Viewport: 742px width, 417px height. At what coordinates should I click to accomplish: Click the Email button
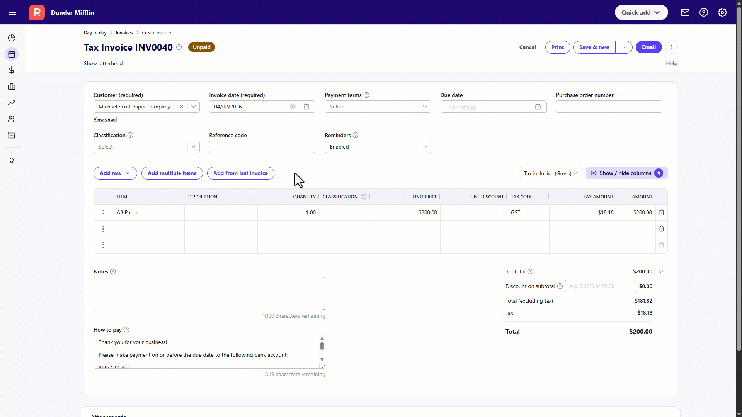(x=648, y=47)
